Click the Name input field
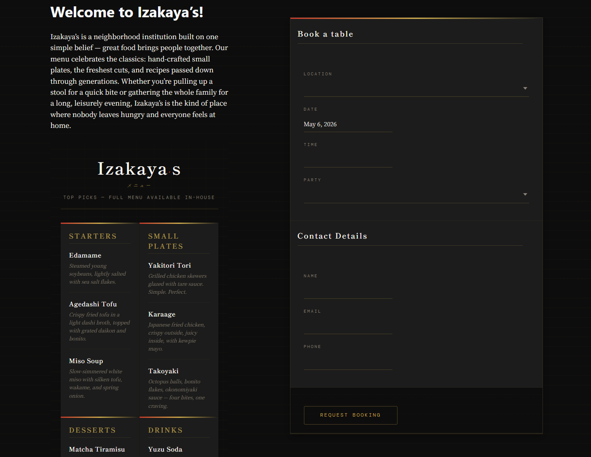Image resolution: width=591 pixels, height=457 pixels. pos(348,291)
